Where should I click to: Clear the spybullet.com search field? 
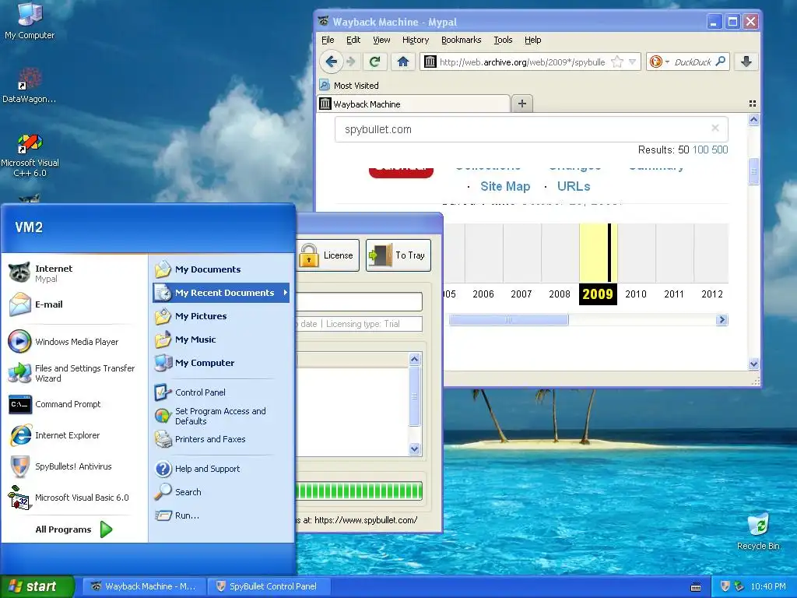715,128
